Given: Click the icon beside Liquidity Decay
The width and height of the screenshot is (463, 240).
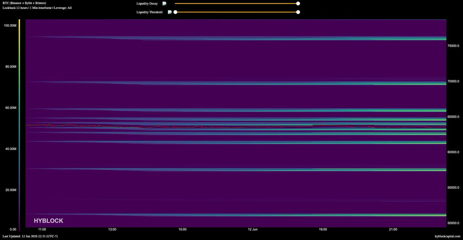Looking at the screenshot, I should point(164,3).
